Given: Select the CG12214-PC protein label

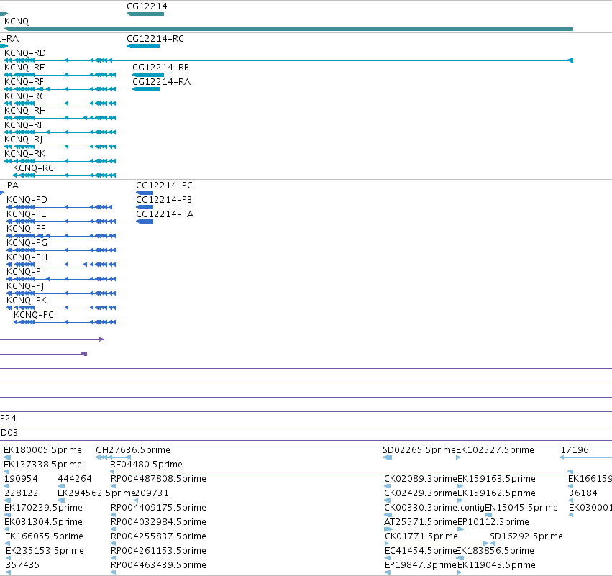Looking at the screenshot, I should 164,186.
